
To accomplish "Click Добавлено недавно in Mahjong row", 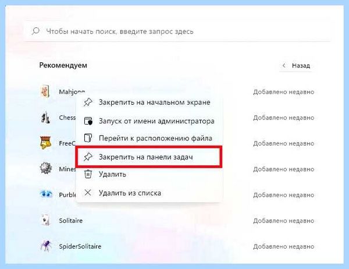I will pyautogui.click(x=284, y=92).
